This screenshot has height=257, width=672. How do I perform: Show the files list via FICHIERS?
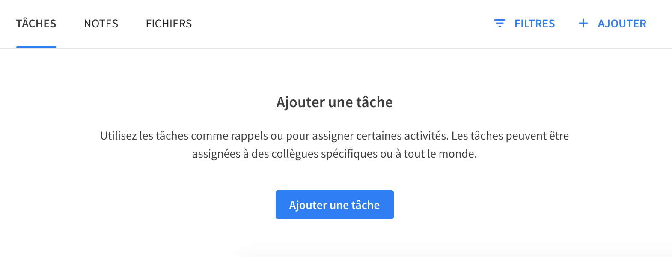click(169, 24)
